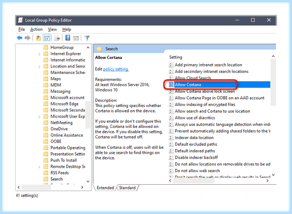This screenshot has height=214, width=292.
Task: Select Prevent automatically adding shared folders policy
Action: click(x=222, y=131)
